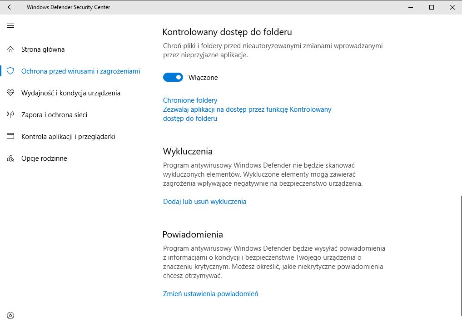The height and width of the screenshot is (327, 462).
Task: Select Wydajność i kondycja urządzenia
Action: click(71, 93)
